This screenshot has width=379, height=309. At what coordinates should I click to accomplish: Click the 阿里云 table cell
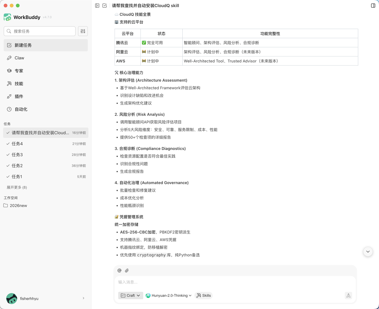tap(128, 52)
